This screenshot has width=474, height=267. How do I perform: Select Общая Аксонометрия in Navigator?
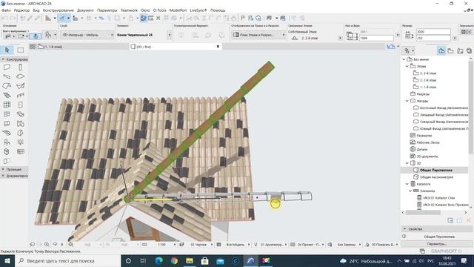tap(436, 177)
